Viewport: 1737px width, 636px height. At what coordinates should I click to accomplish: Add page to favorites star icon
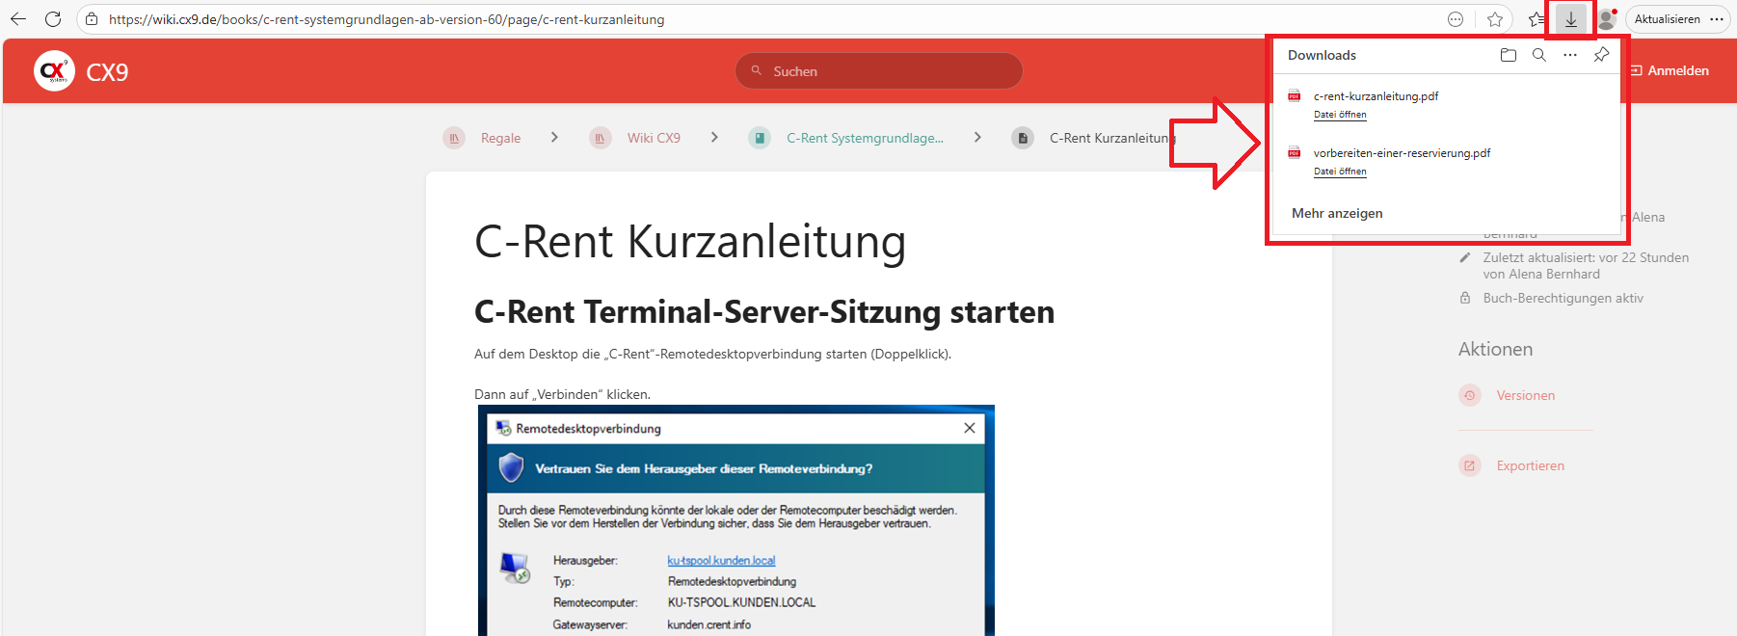(1495, 19)
